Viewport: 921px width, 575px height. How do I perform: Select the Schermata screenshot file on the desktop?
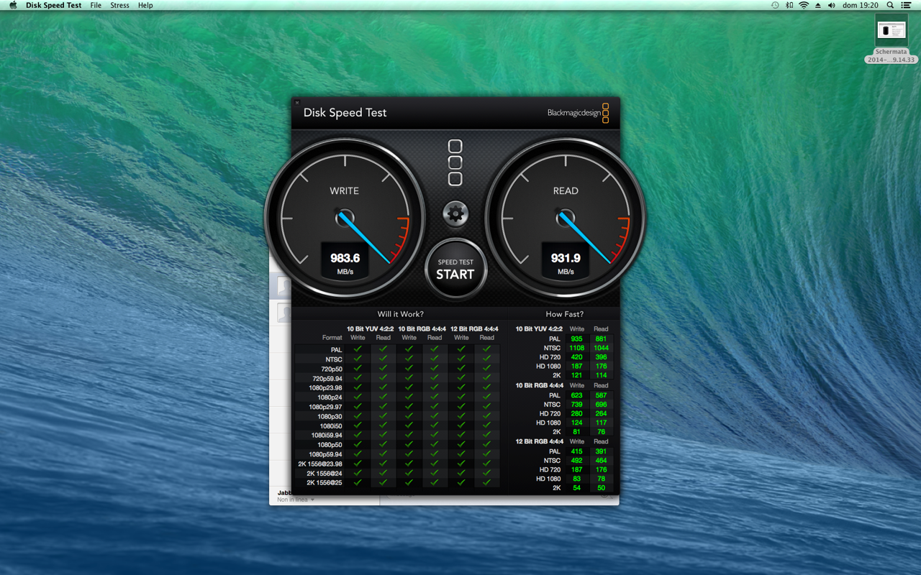(891, 39)
